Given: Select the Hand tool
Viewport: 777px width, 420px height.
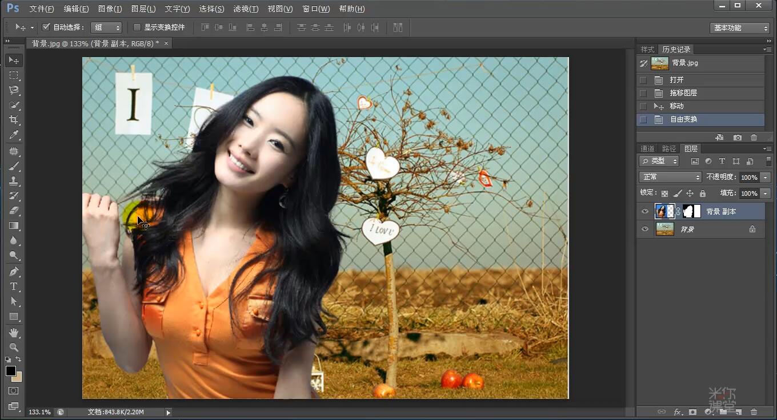Looking at the screenshot, I should (x=14, y=332).
